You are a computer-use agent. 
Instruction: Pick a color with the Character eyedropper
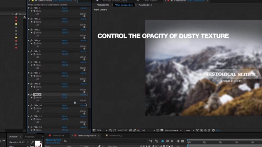point(32,142)
